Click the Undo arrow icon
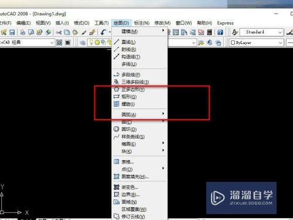Viewport: 293px width, 220px height. [x=103, y=32]
